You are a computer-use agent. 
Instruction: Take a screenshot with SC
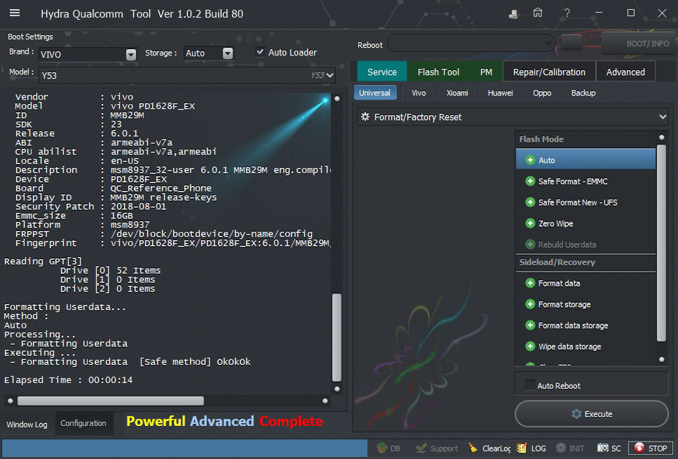point(609,448)
